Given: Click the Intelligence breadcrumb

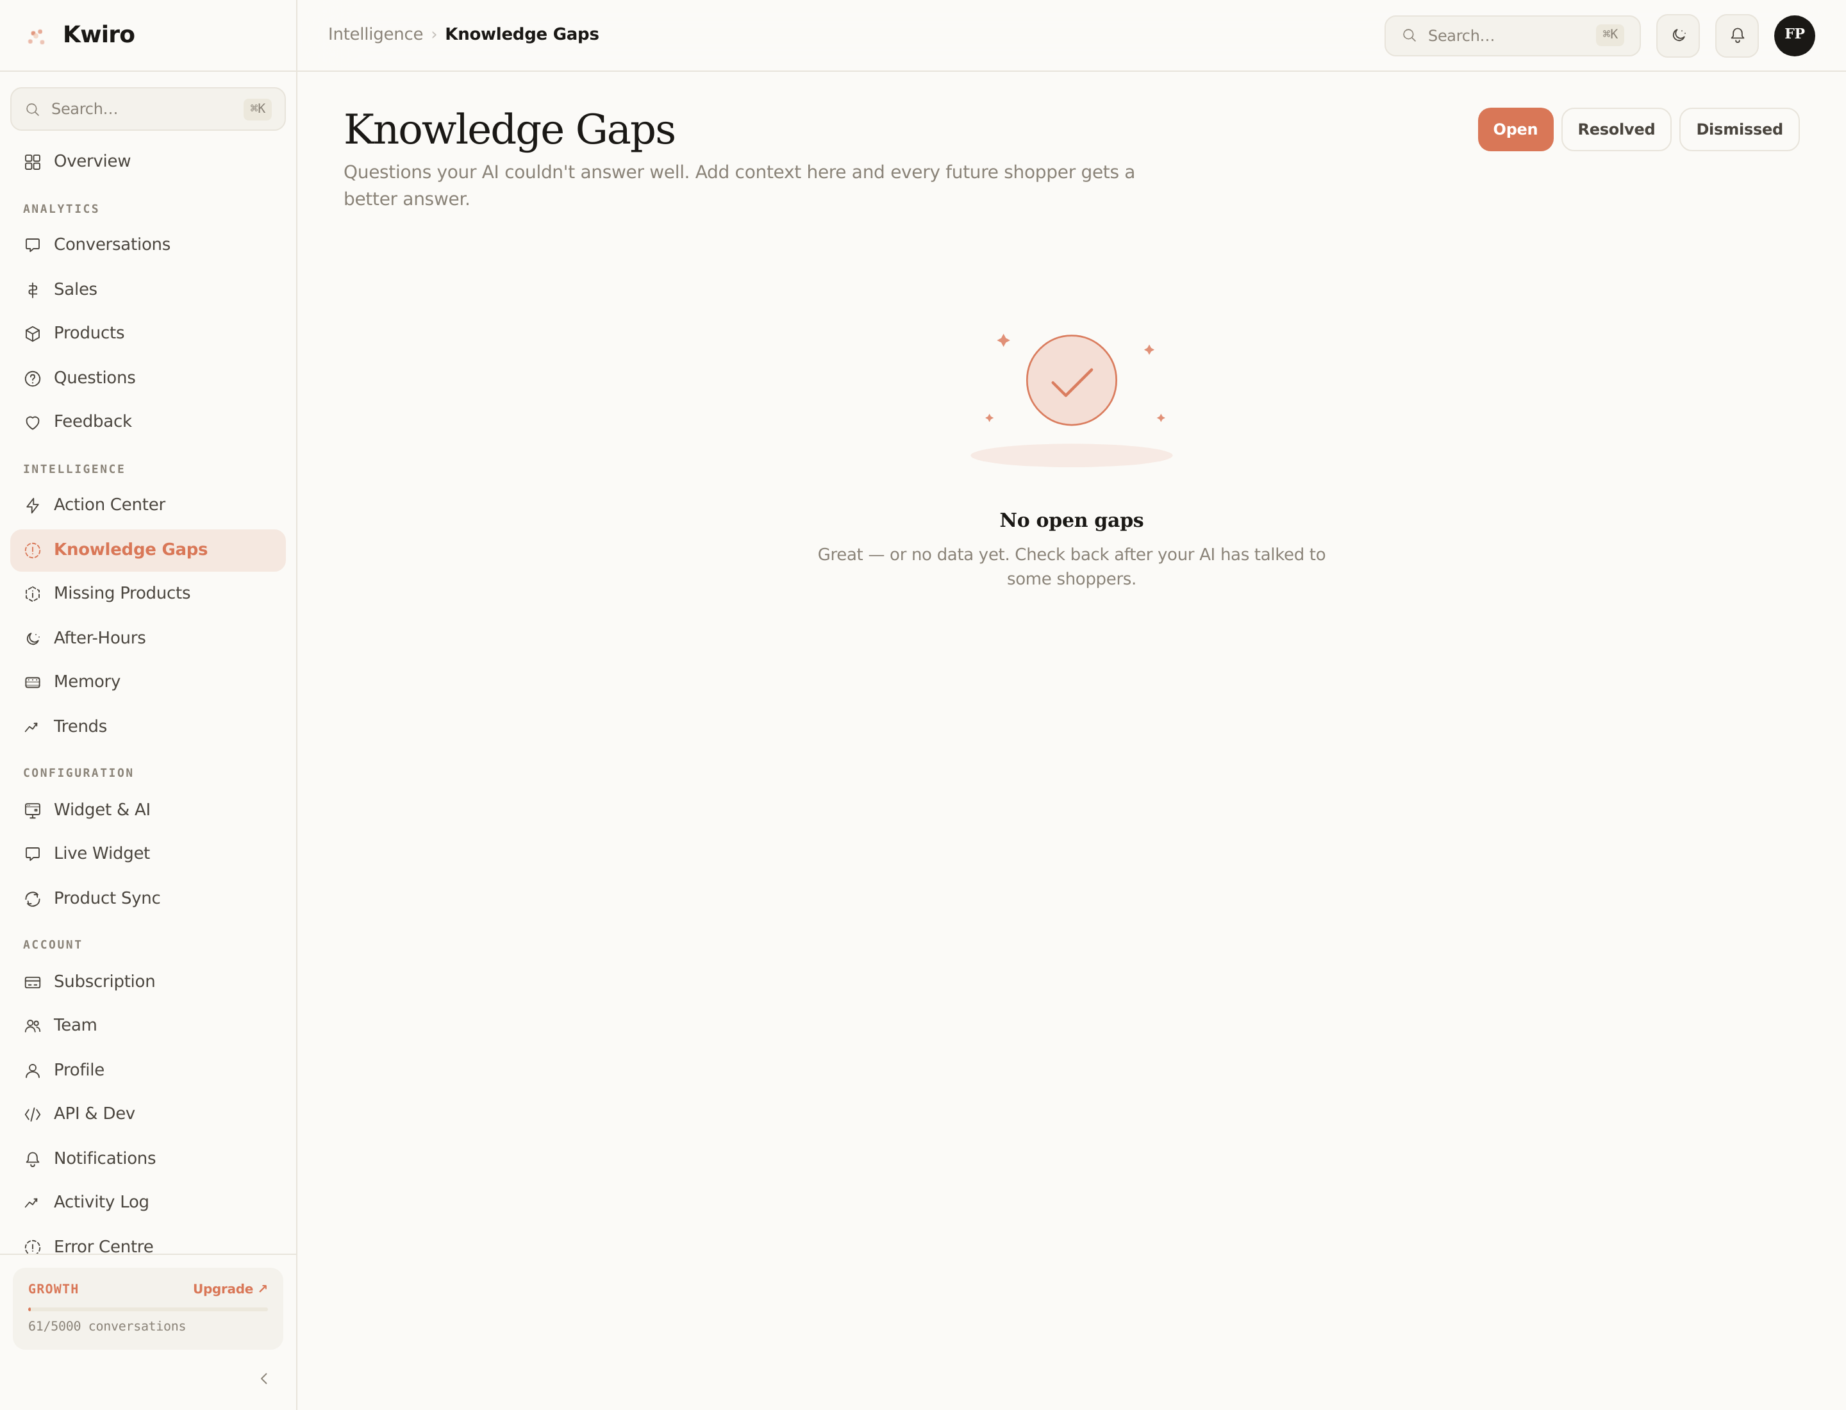Looking at the screenshot, I should (375, 35).
